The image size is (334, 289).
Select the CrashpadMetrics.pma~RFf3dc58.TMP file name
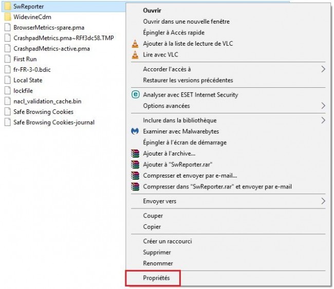pyautogui.click(x=64, y=38)
